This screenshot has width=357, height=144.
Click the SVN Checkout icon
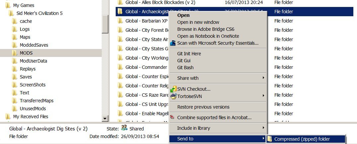(173, 89)
